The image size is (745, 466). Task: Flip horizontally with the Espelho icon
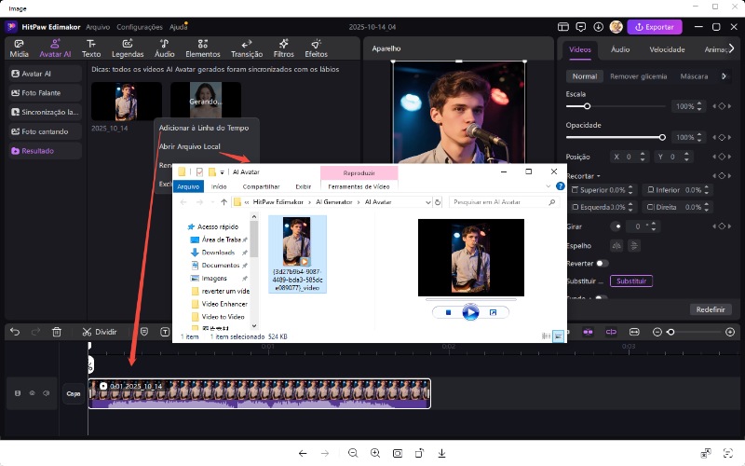coord(616,245)
